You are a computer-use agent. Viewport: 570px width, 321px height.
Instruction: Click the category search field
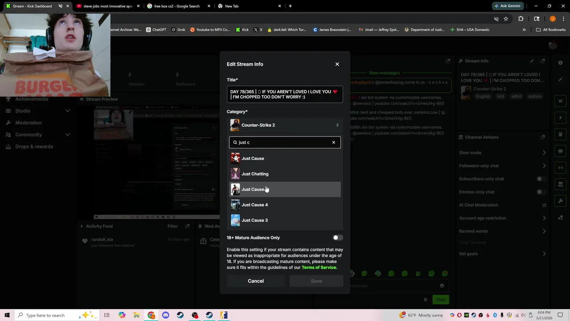285,142
